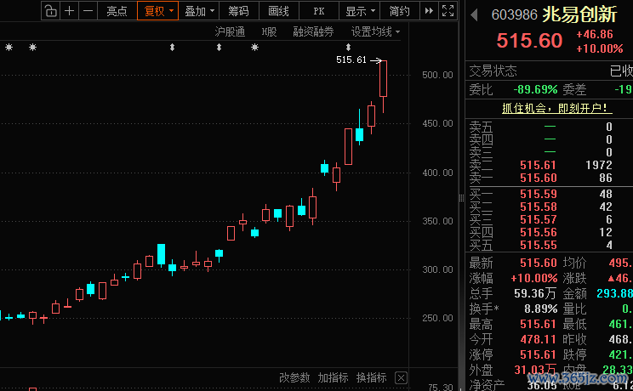Click the 交易状态 label

point(493,71)
